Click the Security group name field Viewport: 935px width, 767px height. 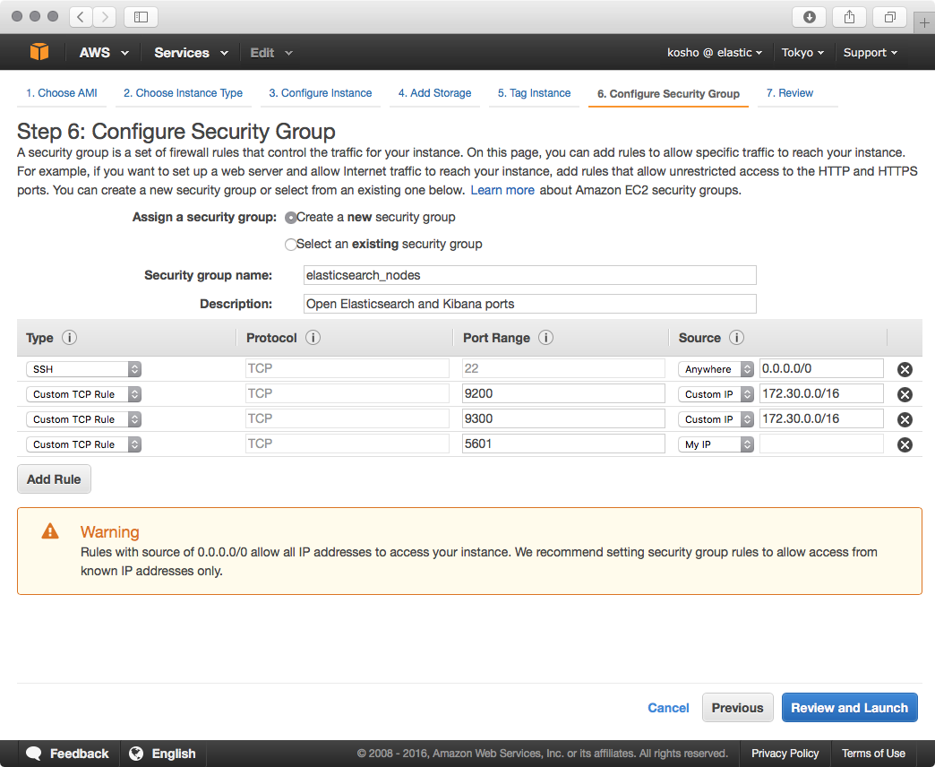coord(529,275)
